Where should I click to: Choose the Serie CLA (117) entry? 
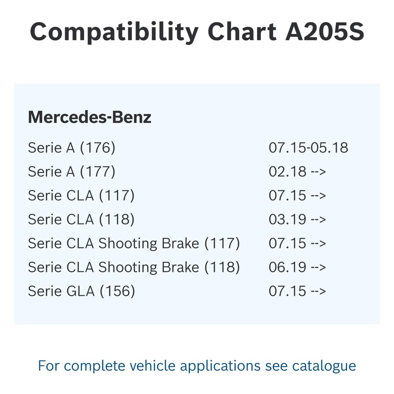click(81, 195)
